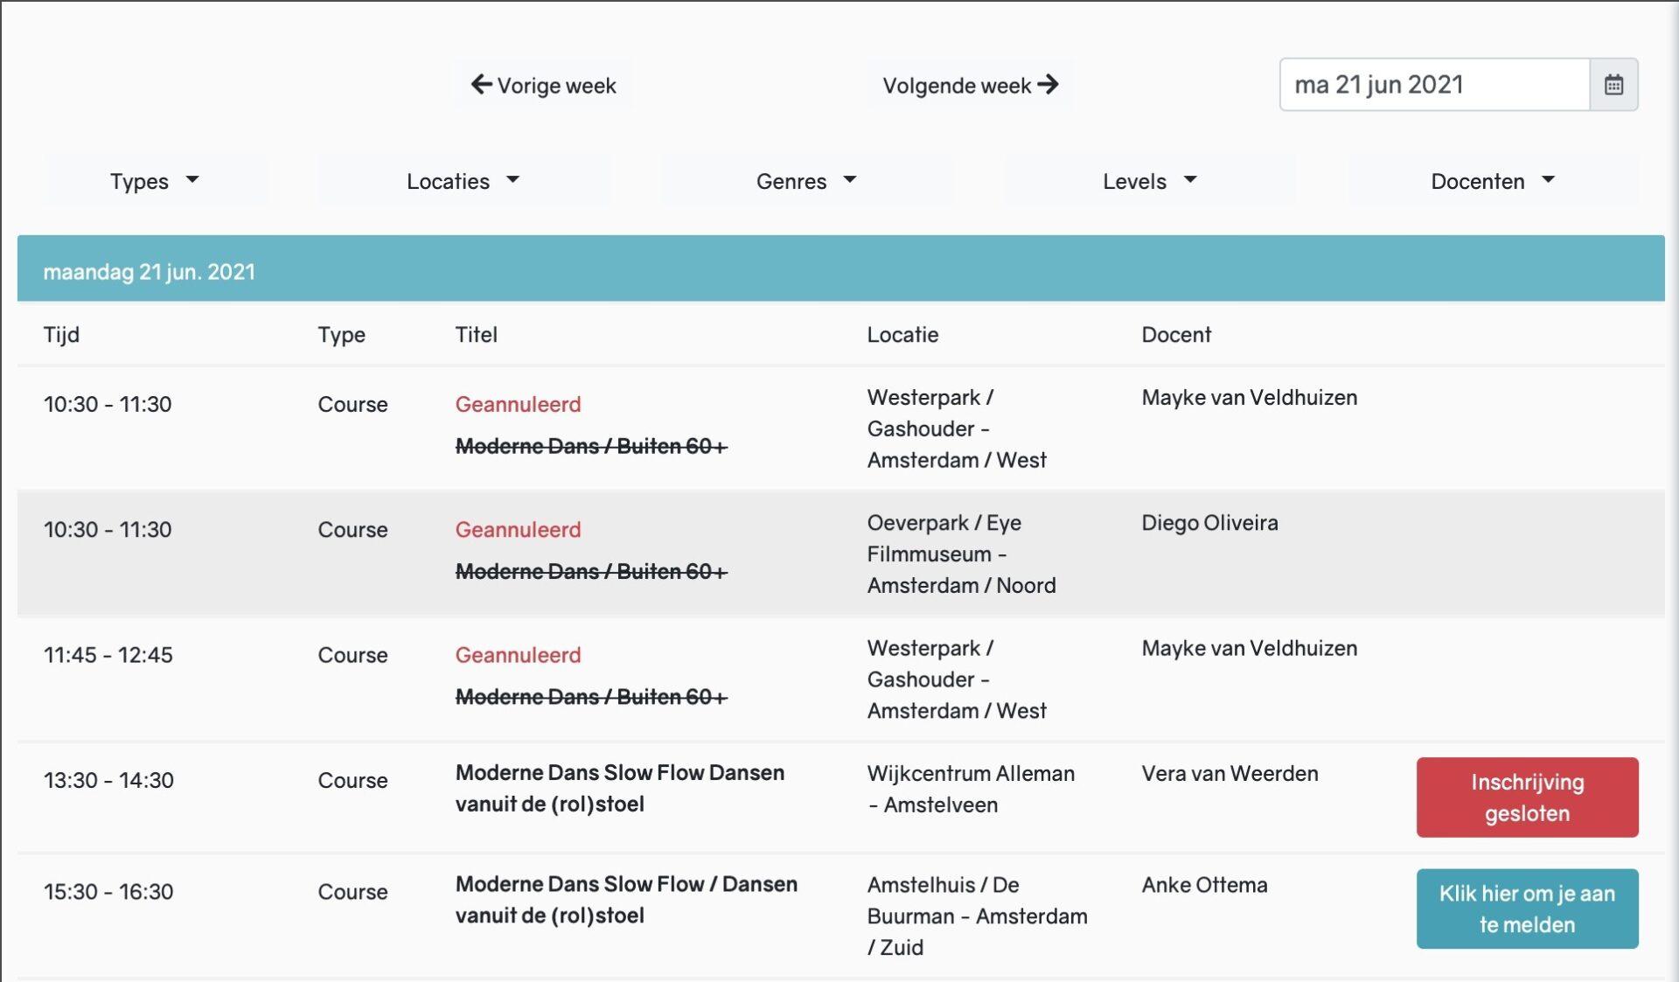Click the date field showing ma 21 jun 2021
This screenshot has height=982, width=1679.
pyautogui.click(x=1434, y=85)
